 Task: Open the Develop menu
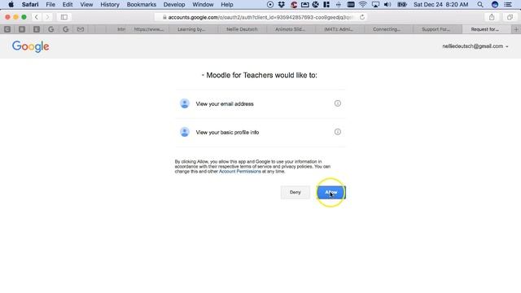(x=174, y=4)
